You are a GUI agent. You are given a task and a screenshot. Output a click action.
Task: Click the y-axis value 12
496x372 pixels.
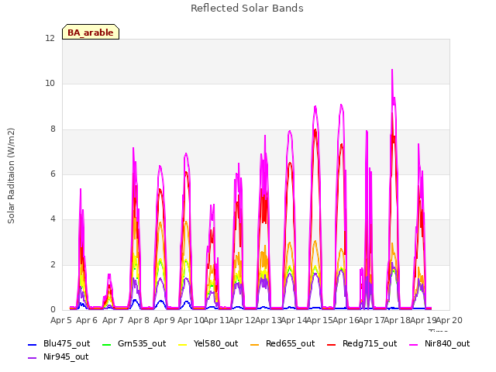point(50,38)
